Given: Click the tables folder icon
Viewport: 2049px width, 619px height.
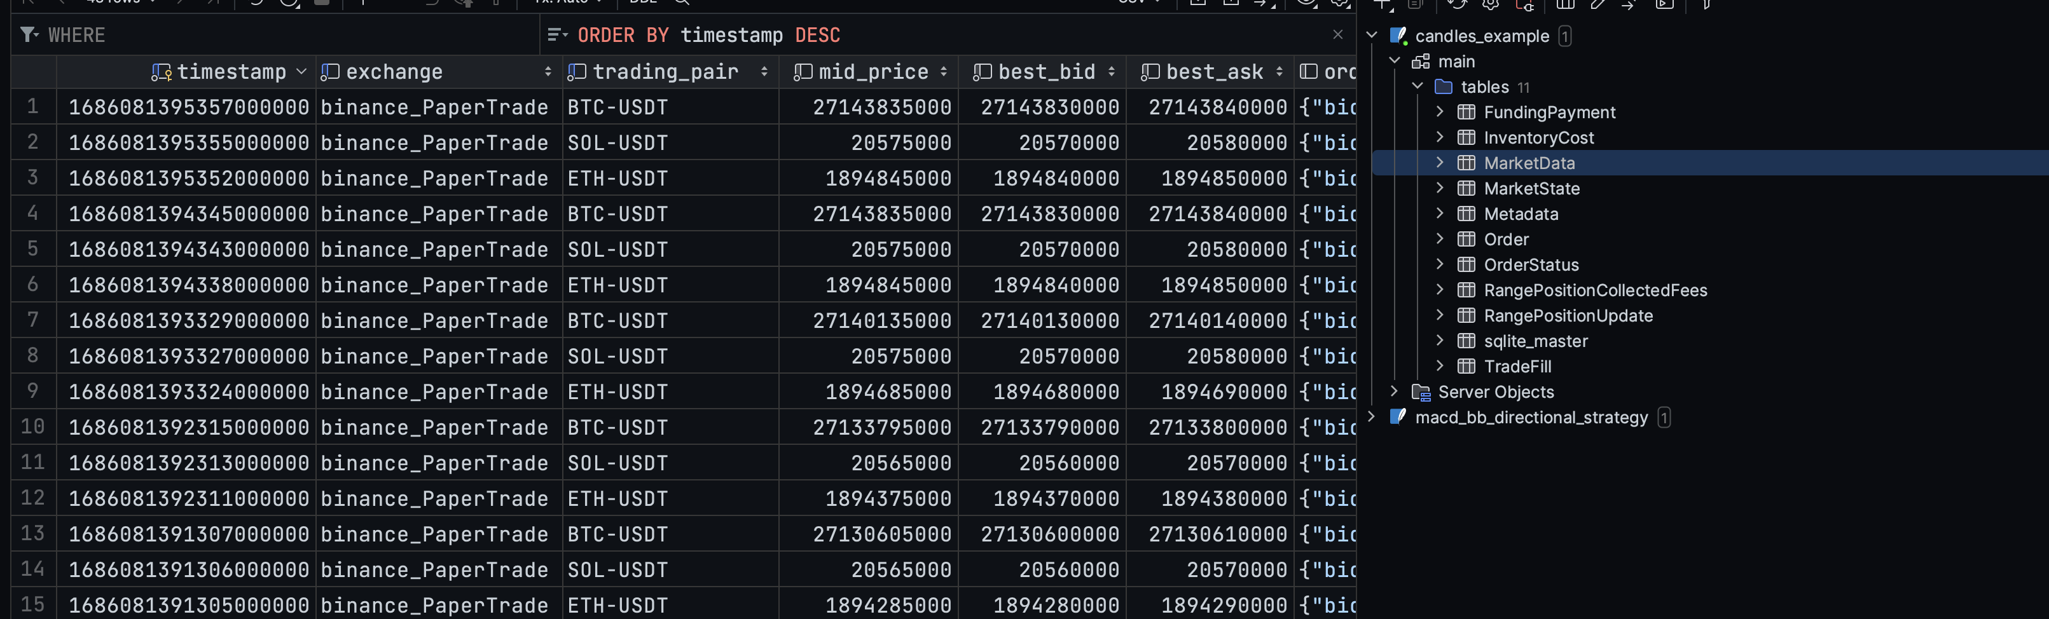Looking at the screenshot, I should 1444,86.
